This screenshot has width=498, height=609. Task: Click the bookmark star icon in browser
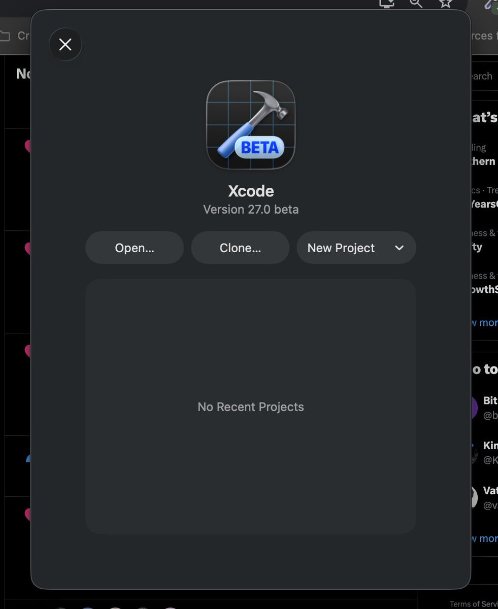(445, 3)
